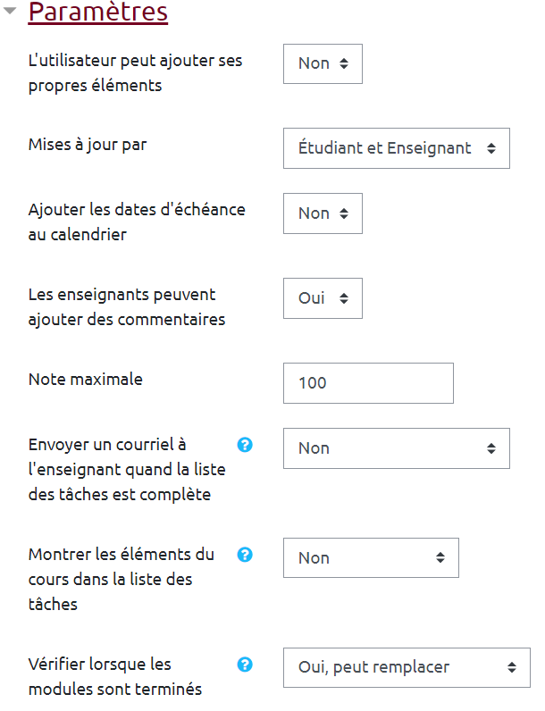Open the Paramètres section heading link
The height and width of the screenshot is (711, 545).
pos(98,13)
